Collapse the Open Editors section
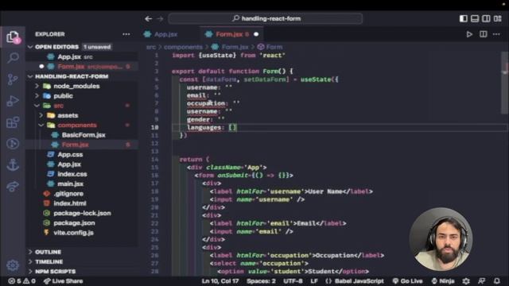This screenshot has height=286, width=509. (x=56, y=47)
